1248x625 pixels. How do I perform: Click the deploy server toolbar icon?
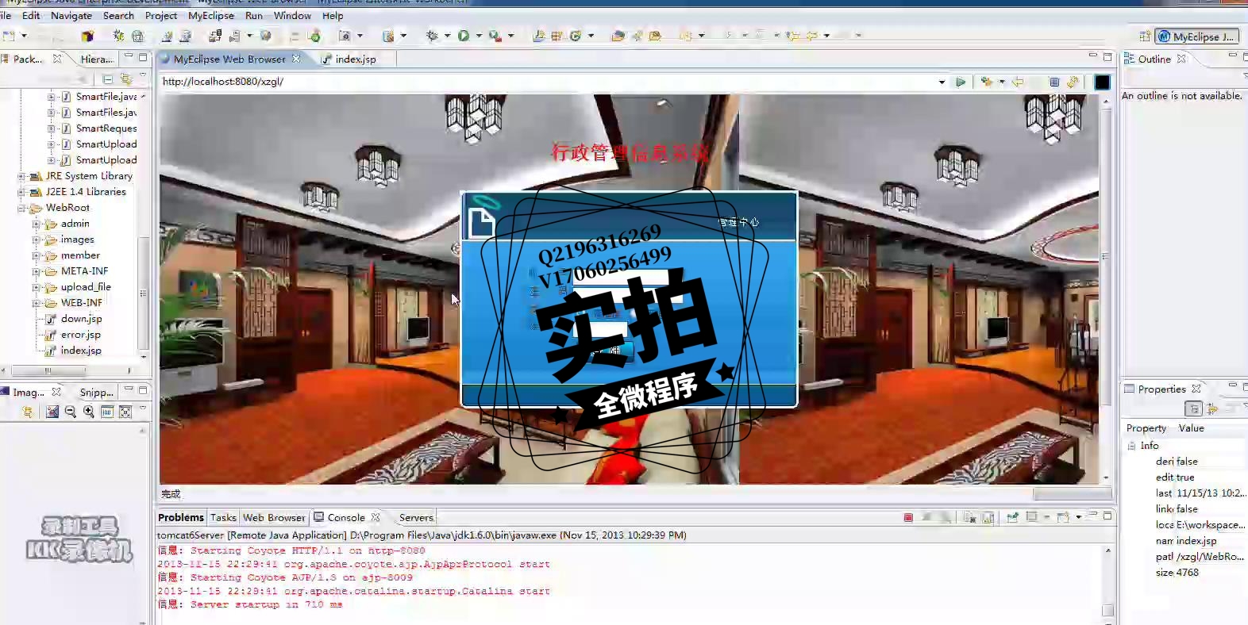coord(215,36)
